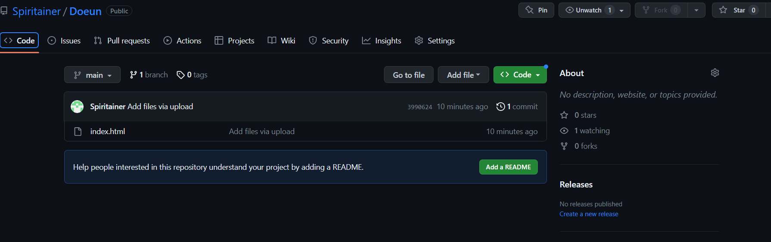Click the Spiritainer avatar image

coord(77,107)
